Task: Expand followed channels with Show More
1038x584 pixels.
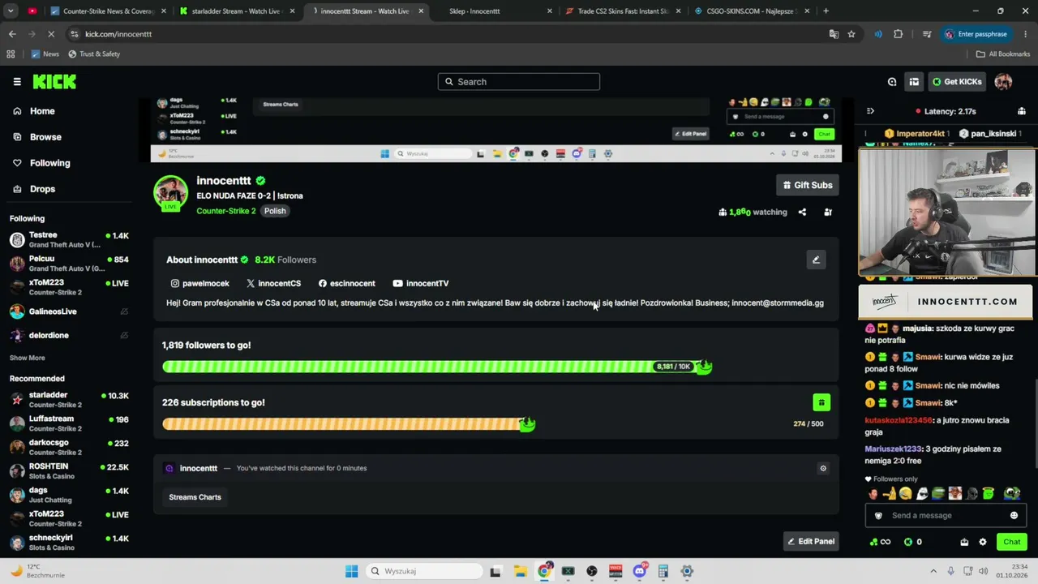Action: (28, 358)
